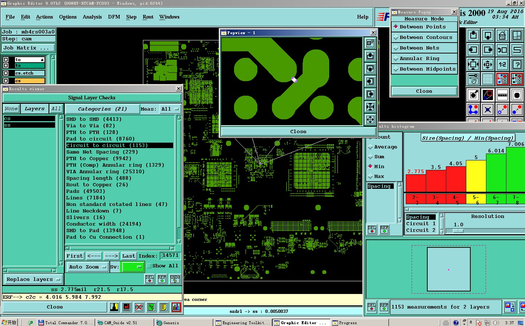Screen dimensions: 525x326
Task: Click the DEL icon in Results viewer
Action: [149, 279]
